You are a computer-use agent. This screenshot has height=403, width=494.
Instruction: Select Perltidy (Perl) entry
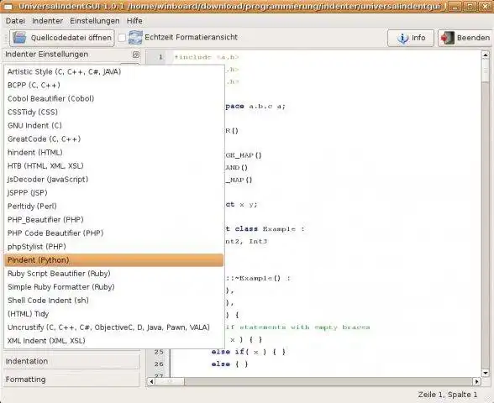point(114,207)
